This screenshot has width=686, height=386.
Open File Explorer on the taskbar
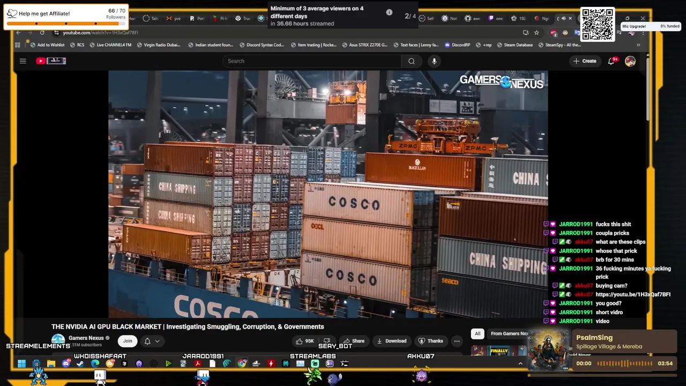51,364
